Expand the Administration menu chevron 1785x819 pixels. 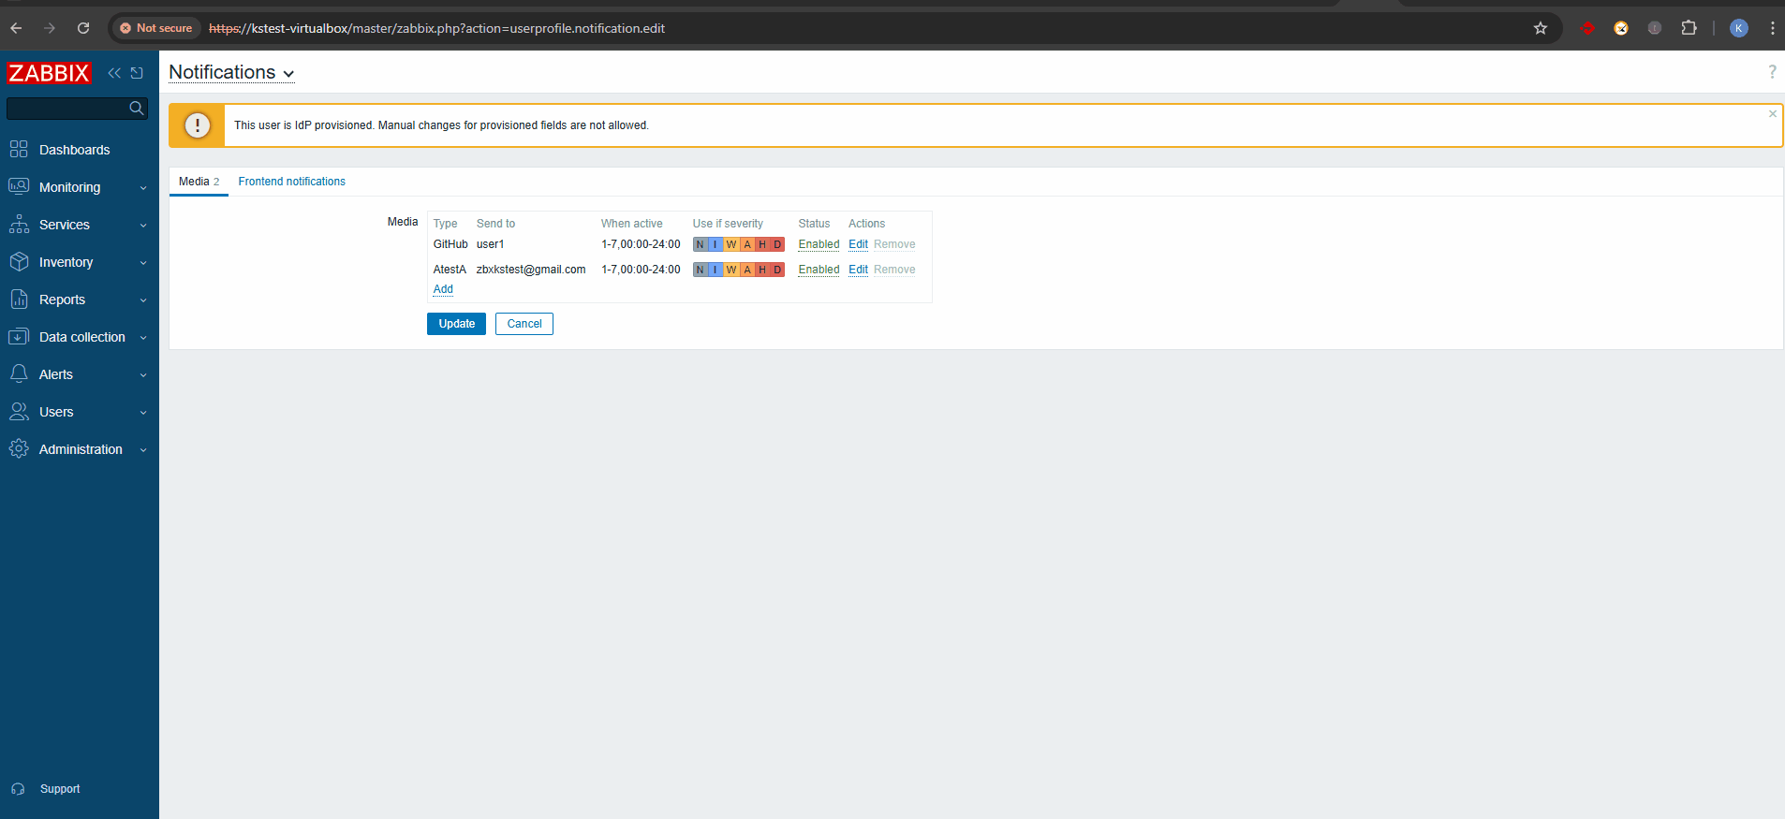(x=143, y=449)
